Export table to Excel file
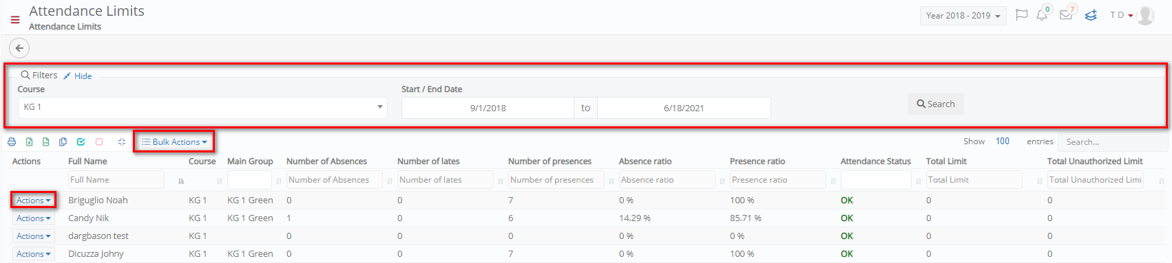1172x263 pixels. [29, 142]
